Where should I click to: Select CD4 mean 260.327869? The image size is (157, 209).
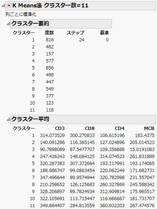tap(112, 185)
